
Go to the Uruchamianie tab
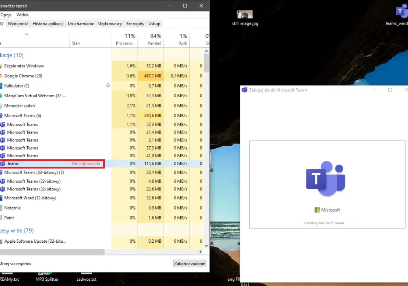point(81,24)
